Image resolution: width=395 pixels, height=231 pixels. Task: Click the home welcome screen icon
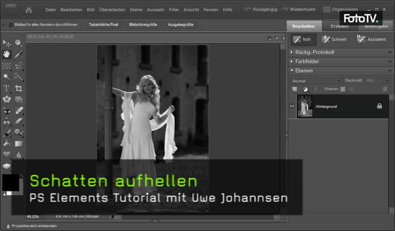pos(28,10)
